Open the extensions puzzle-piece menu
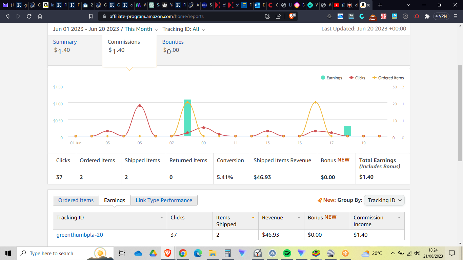This screenshot has width=463, height=260. pos(427,16)
